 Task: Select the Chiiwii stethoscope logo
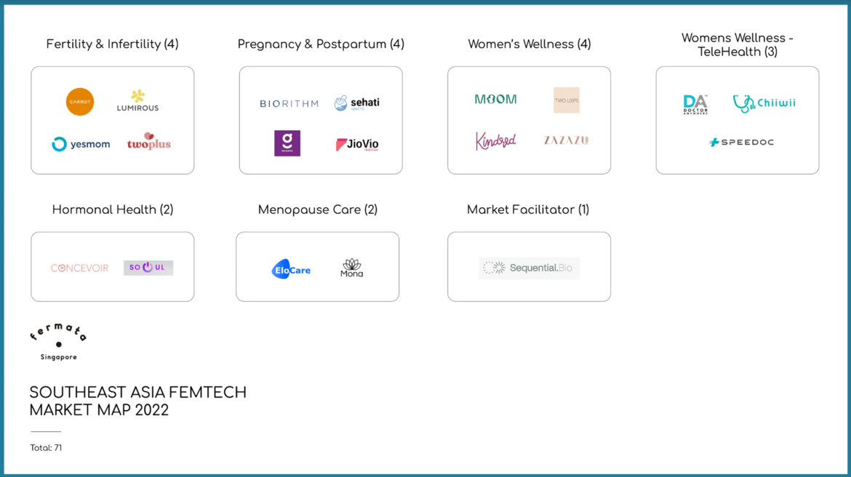(x=764, y=103)
